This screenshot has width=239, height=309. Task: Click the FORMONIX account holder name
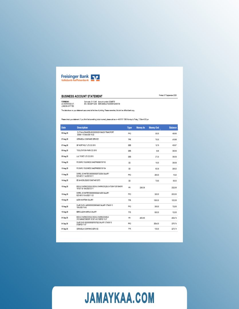pyautogui.click(x=65, y=102)
